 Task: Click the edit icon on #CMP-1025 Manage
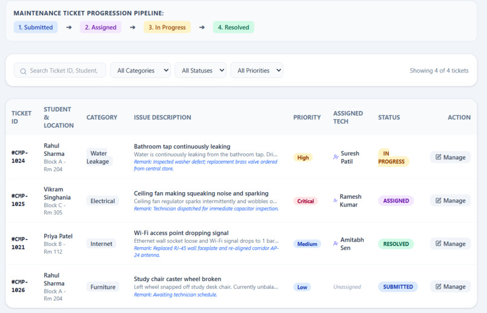pos(438,200)
